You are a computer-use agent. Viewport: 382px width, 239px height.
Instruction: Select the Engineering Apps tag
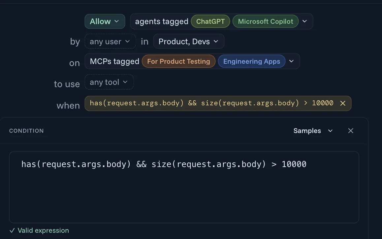(x=252, y=61)
